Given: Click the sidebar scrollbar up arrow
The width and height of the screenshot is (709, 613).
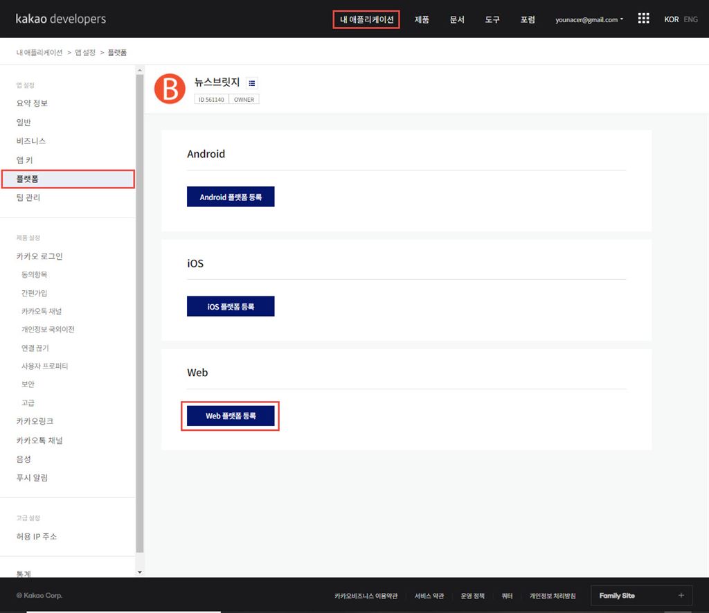Looking at the screenshot, I should point(140,70).
